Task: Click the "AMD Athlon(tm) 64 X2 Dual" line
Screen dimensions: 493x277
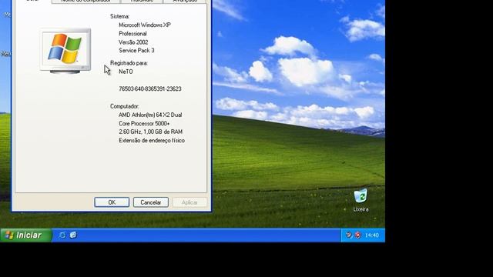Action: tap(150, 115)
